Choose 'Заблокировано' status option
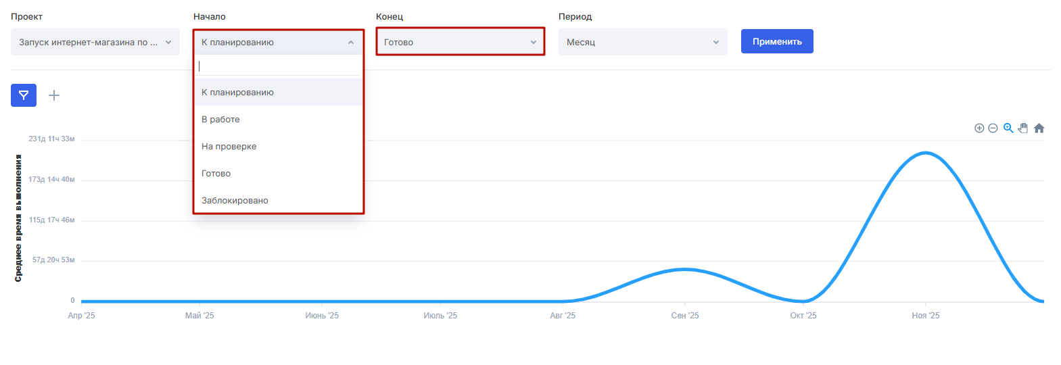Screen dimensions: 1061x365 click(x=235, y=201)
